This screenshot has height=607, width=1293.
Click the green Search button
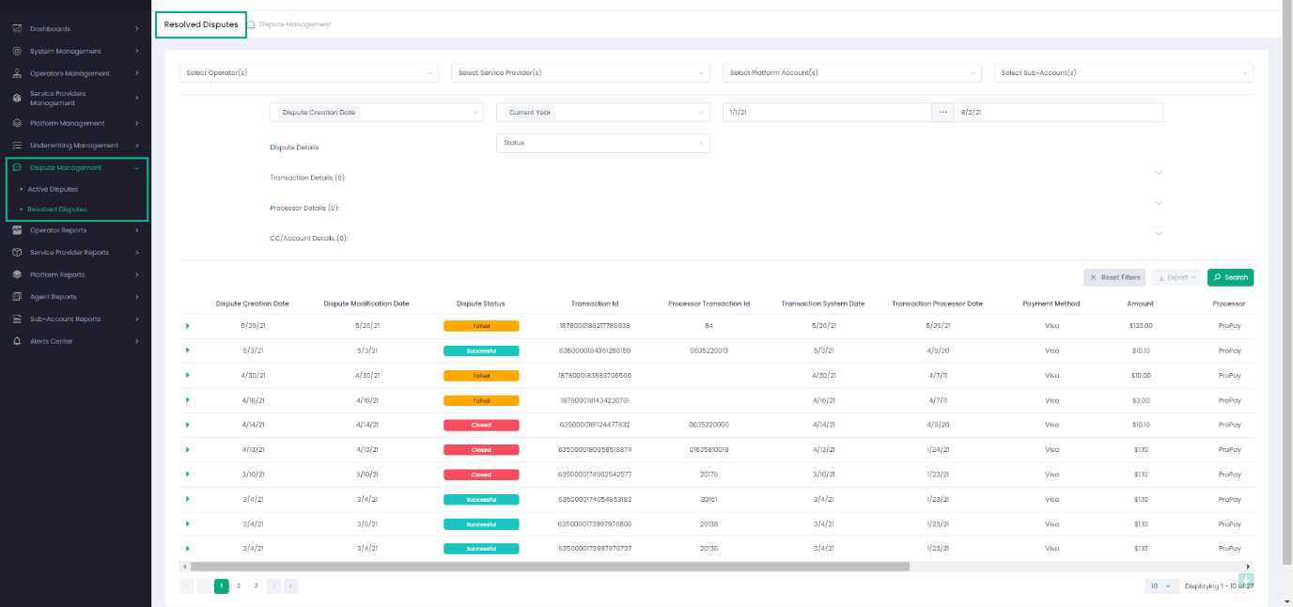click(1230, 277)
